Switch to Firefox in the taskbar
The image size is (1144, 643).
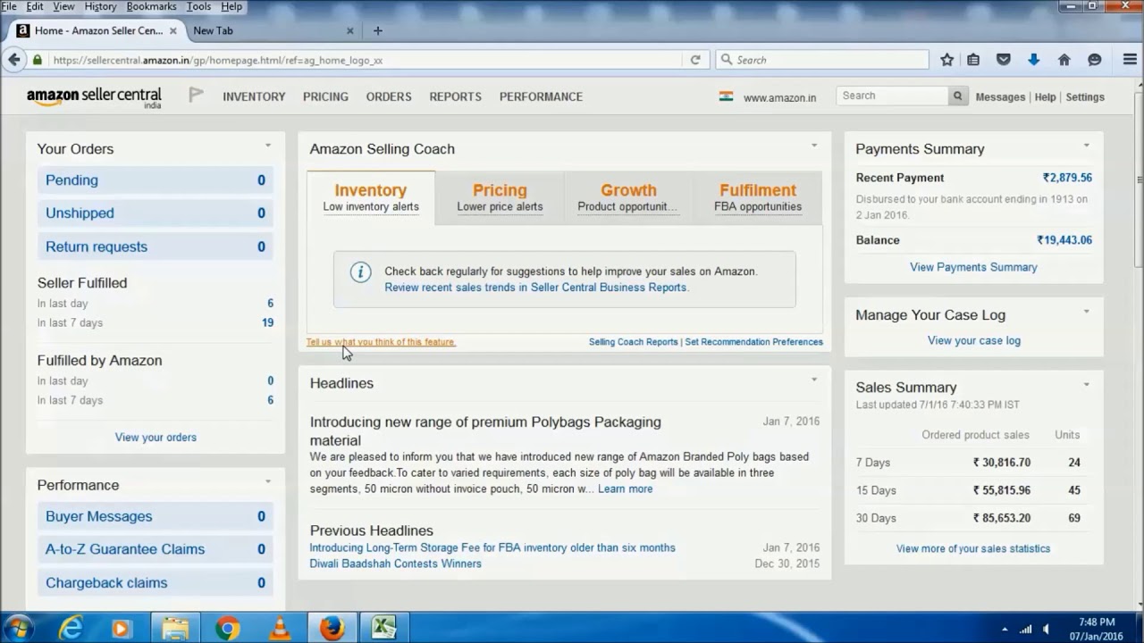(332, 629)
